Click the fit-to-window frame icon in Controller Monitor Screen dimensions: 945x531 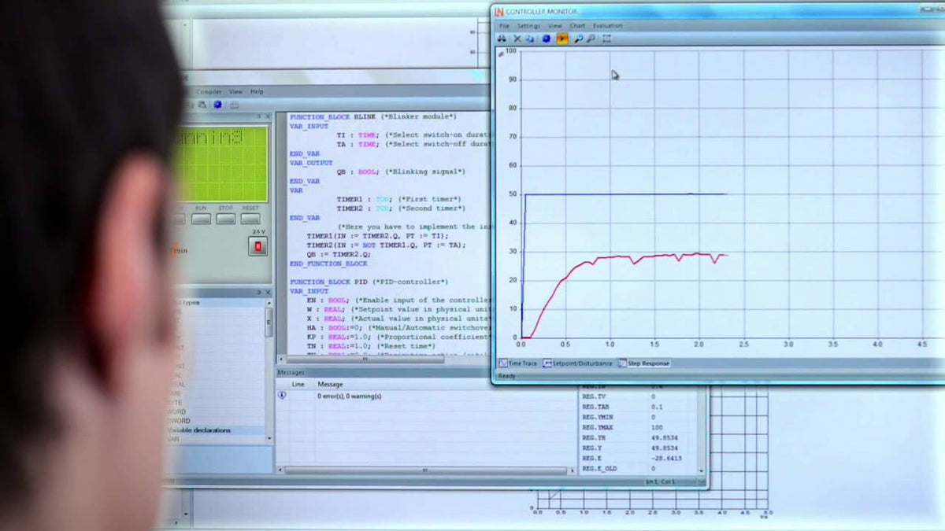pyautogui.click(x=606, y=39)
